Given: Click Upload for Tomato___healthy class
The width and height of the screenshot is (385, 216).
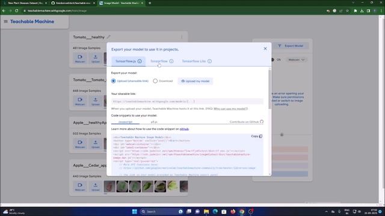Looking at the screenshot, I should (x=96, y=59).
